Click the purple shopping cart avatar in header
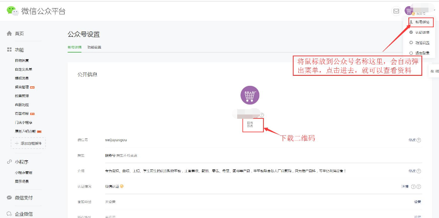This screenshot has height=218, width=439. click(408, 10)
